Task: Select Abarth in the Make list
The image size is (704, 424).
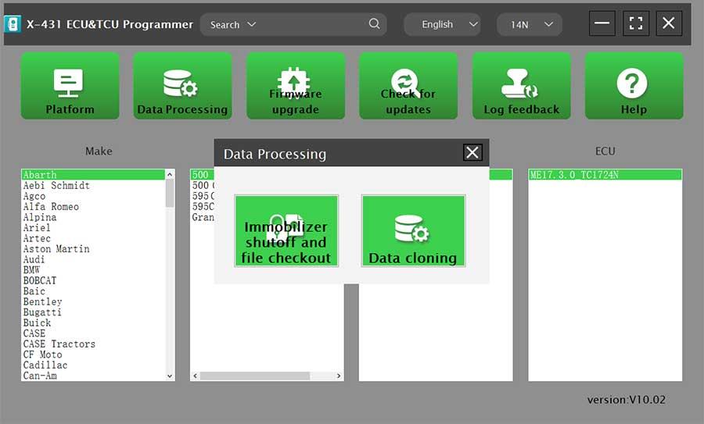Action: click(93, 174)
